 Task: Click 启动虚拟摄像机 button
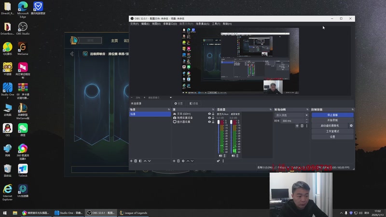pyautogui.click(x=330, y=125)
